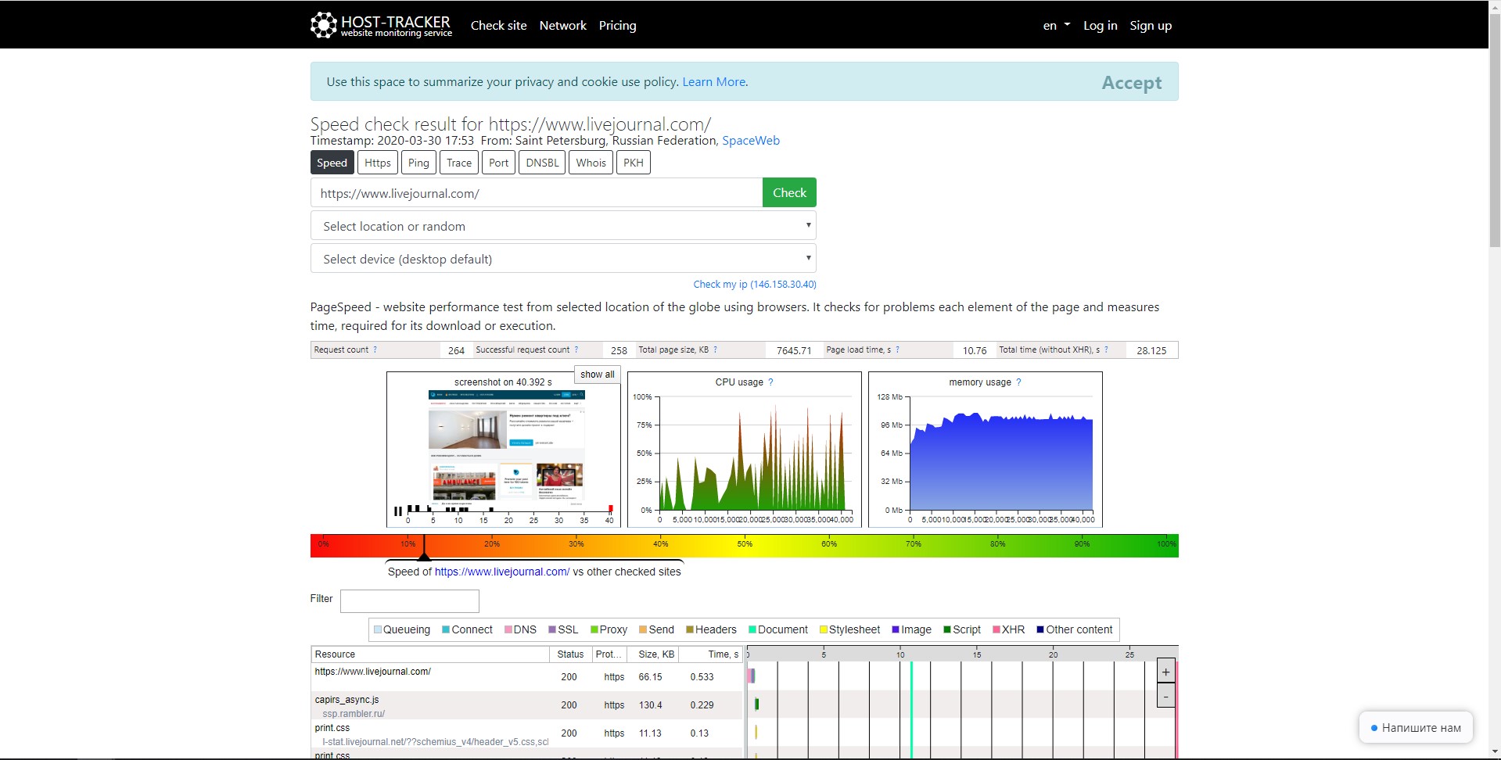Toggle the Stylesheet legend entry
The width and height of the screenshot is (1501, 760).
tap(849, 629)
